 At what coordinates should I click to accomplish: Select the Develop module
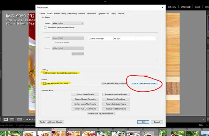click(186, 7)
